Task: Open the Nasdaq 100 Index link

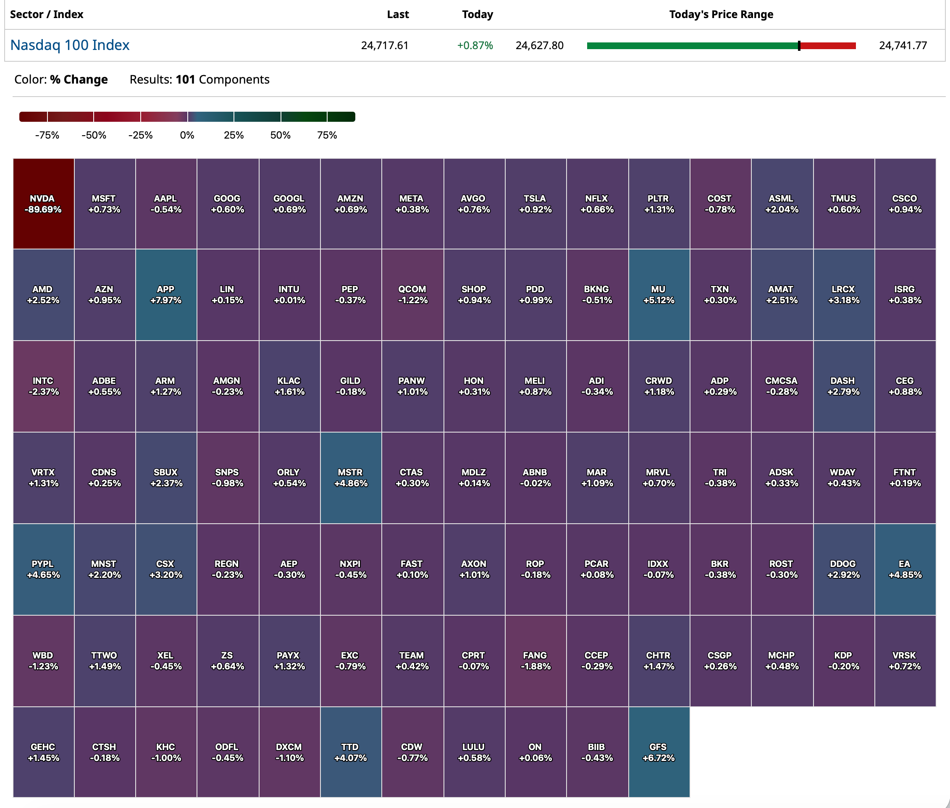Action: click(x=70, y=45)
